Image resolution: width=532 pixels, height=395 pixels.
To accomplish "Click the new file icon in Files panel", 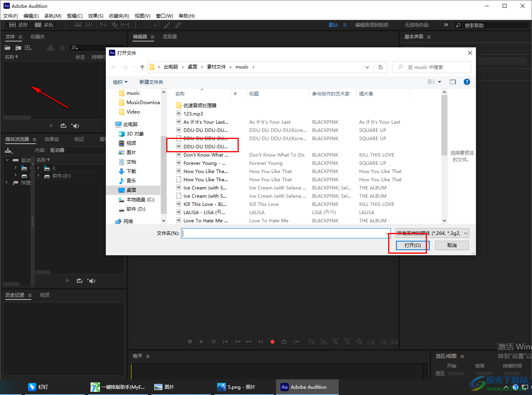I will (28, 48).
